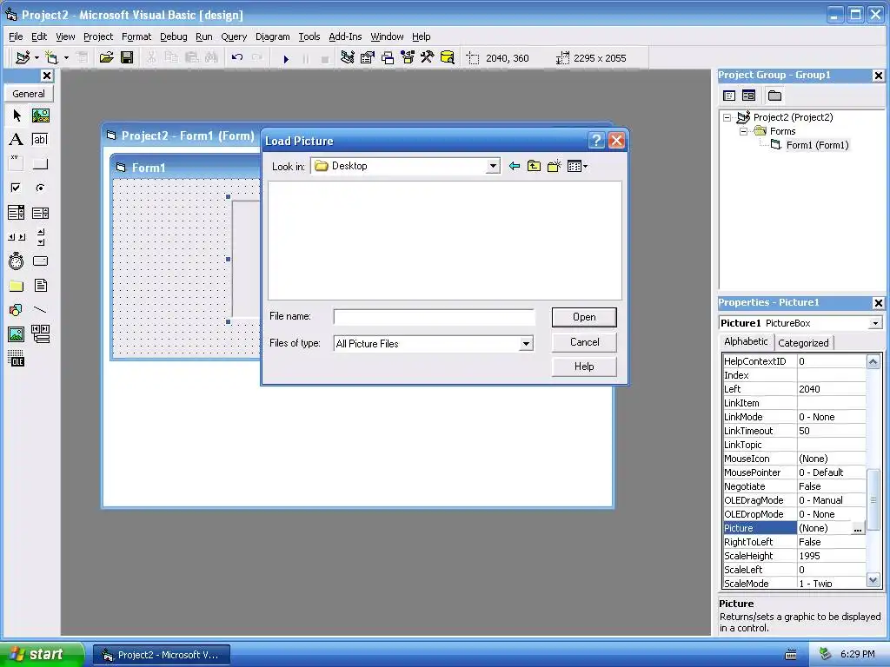Image resolution: width=890 pixels, height=667 pixels.
Task: Open the Format menu
Action: (x=136, y=36)
